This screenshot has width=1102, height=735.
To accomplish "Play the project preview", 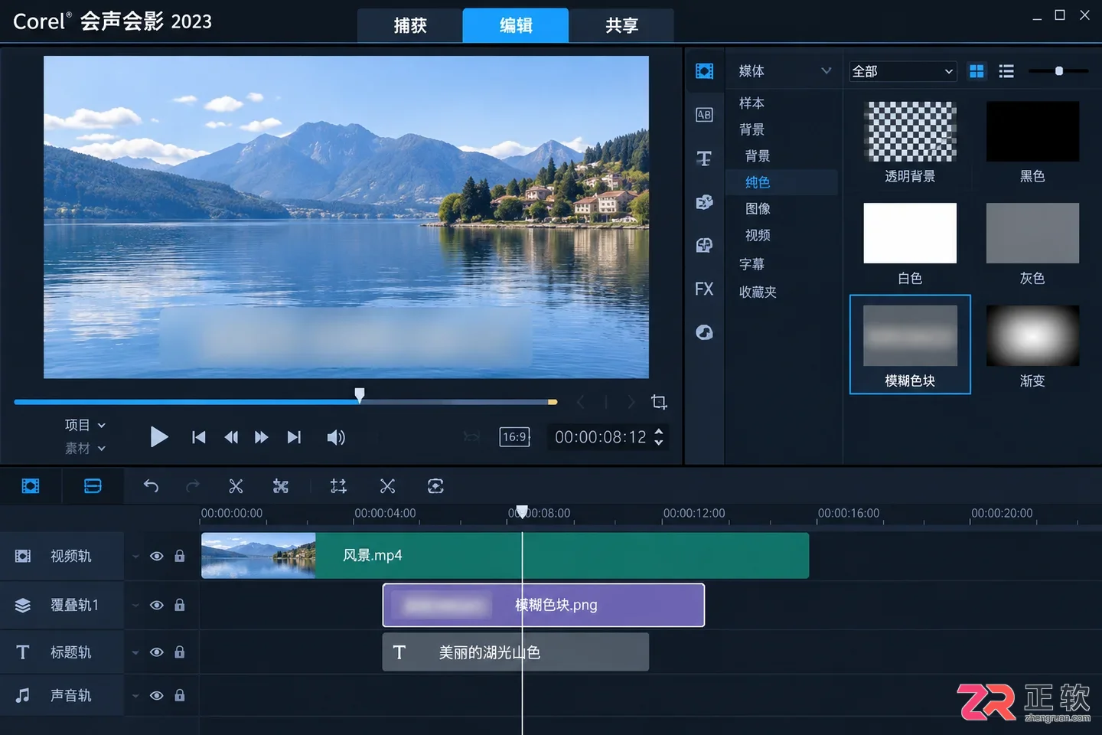I will (x=159, y=437).
